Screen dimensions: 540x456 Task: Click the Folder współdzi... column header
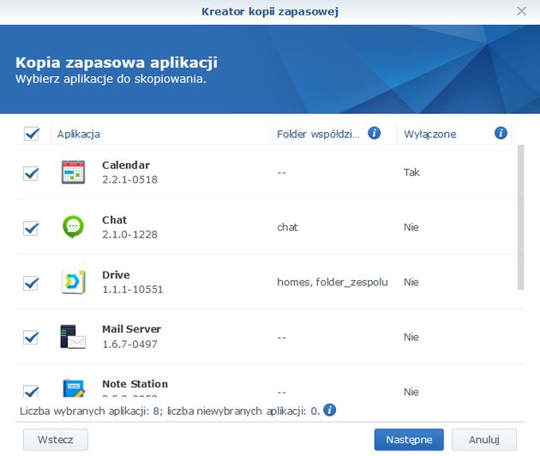[x=333, y=134]
